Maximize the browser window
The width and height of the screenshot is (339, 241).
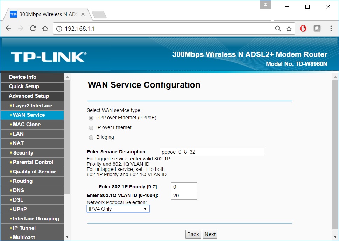(308, 7)
